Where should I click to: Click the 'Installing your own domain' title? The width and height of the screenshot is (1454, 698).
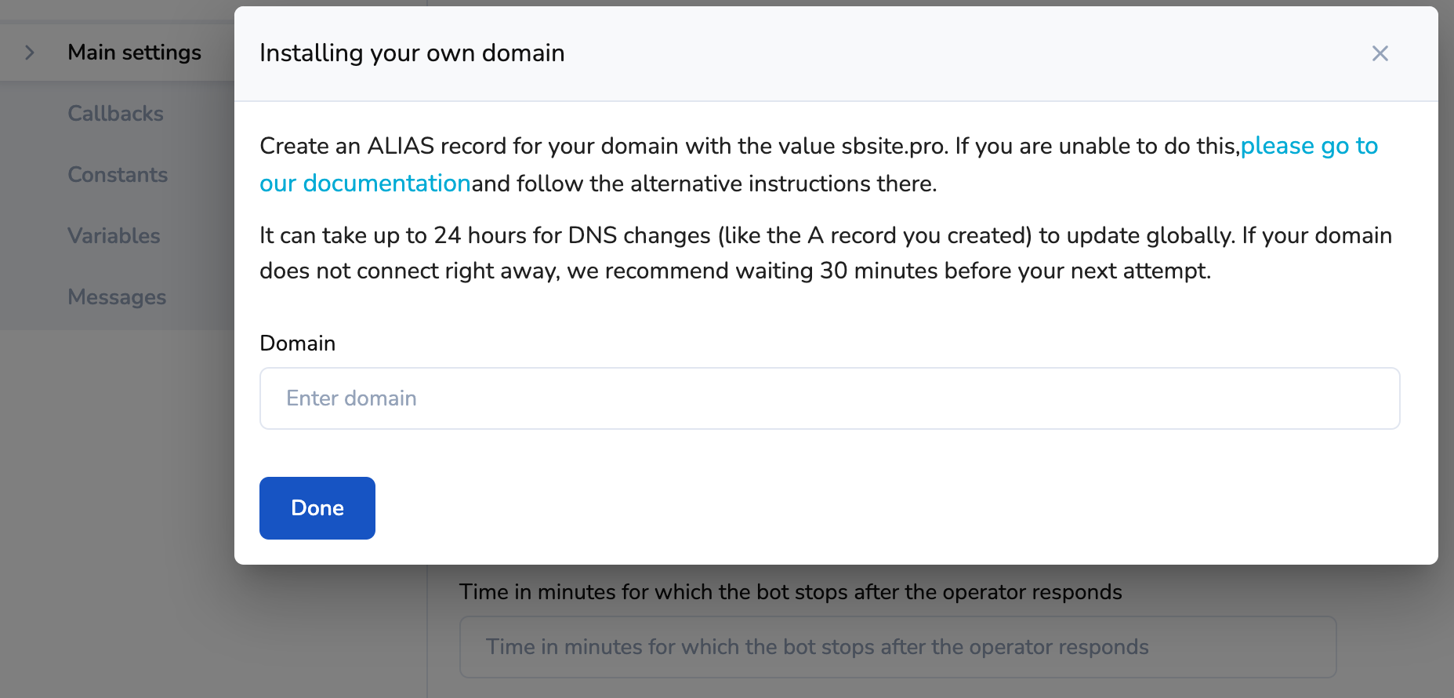pyautogui.click(x=412, y=53)
